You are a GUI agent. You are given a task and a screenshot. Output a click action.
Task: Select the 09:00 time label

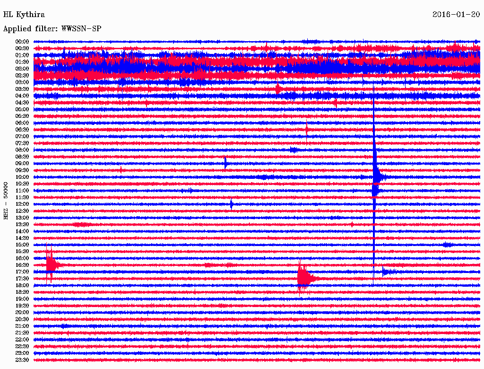pos(22,164)
